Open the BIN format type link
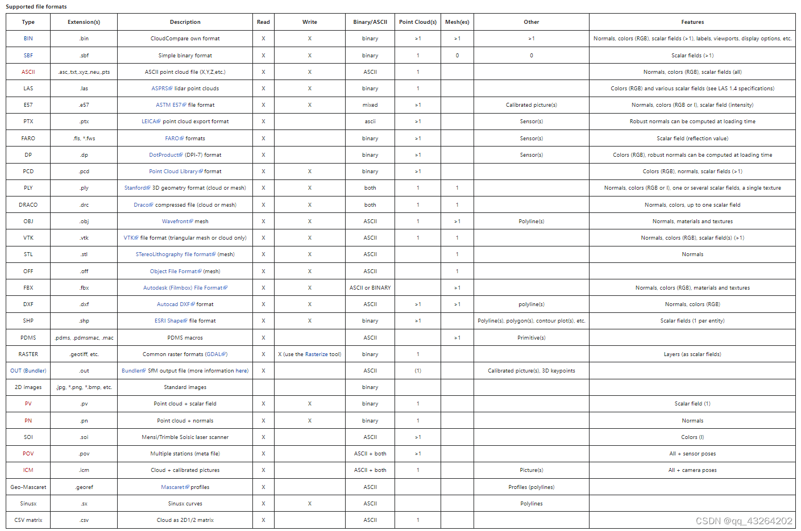Screen dimensions: 801x531 [x=28, y=39]
